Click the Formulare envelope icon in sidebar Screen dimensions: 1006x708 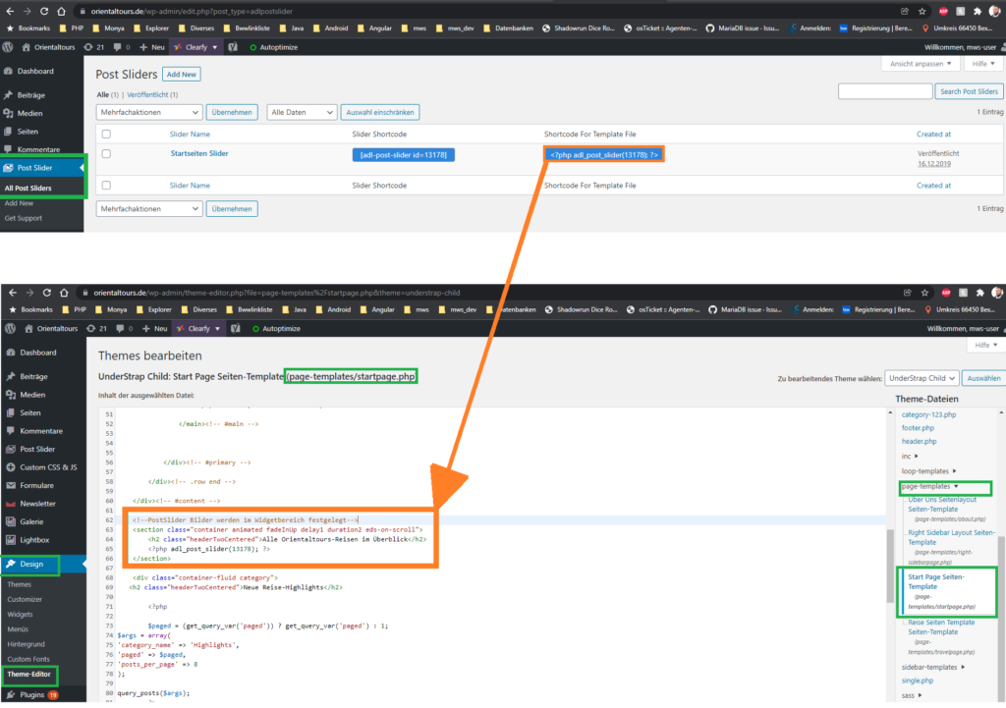[10, 485]
